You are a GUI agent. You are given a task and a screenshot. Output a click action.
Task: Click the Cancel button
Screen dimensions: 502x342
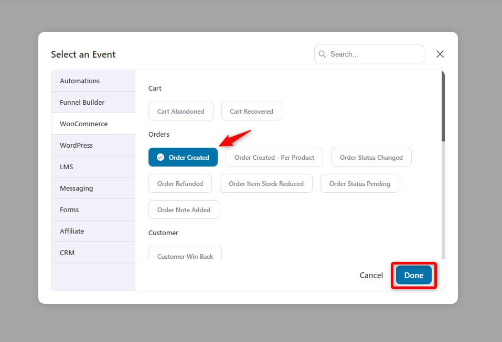point(371,275)
